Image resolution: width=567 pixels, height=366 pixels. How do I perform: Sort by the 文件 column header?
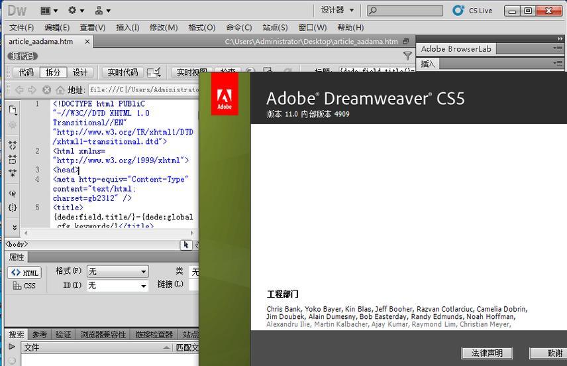97,347
